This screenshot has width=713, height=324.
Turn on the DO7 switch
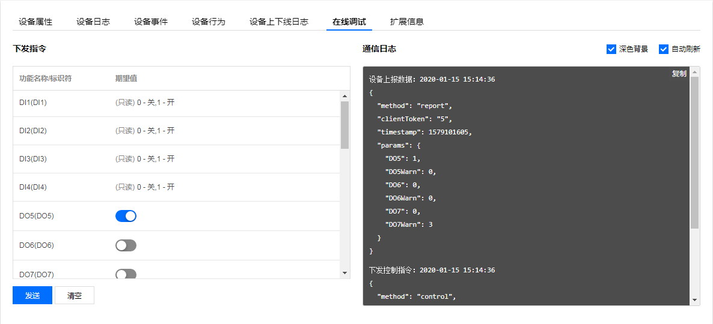[126, 274]
